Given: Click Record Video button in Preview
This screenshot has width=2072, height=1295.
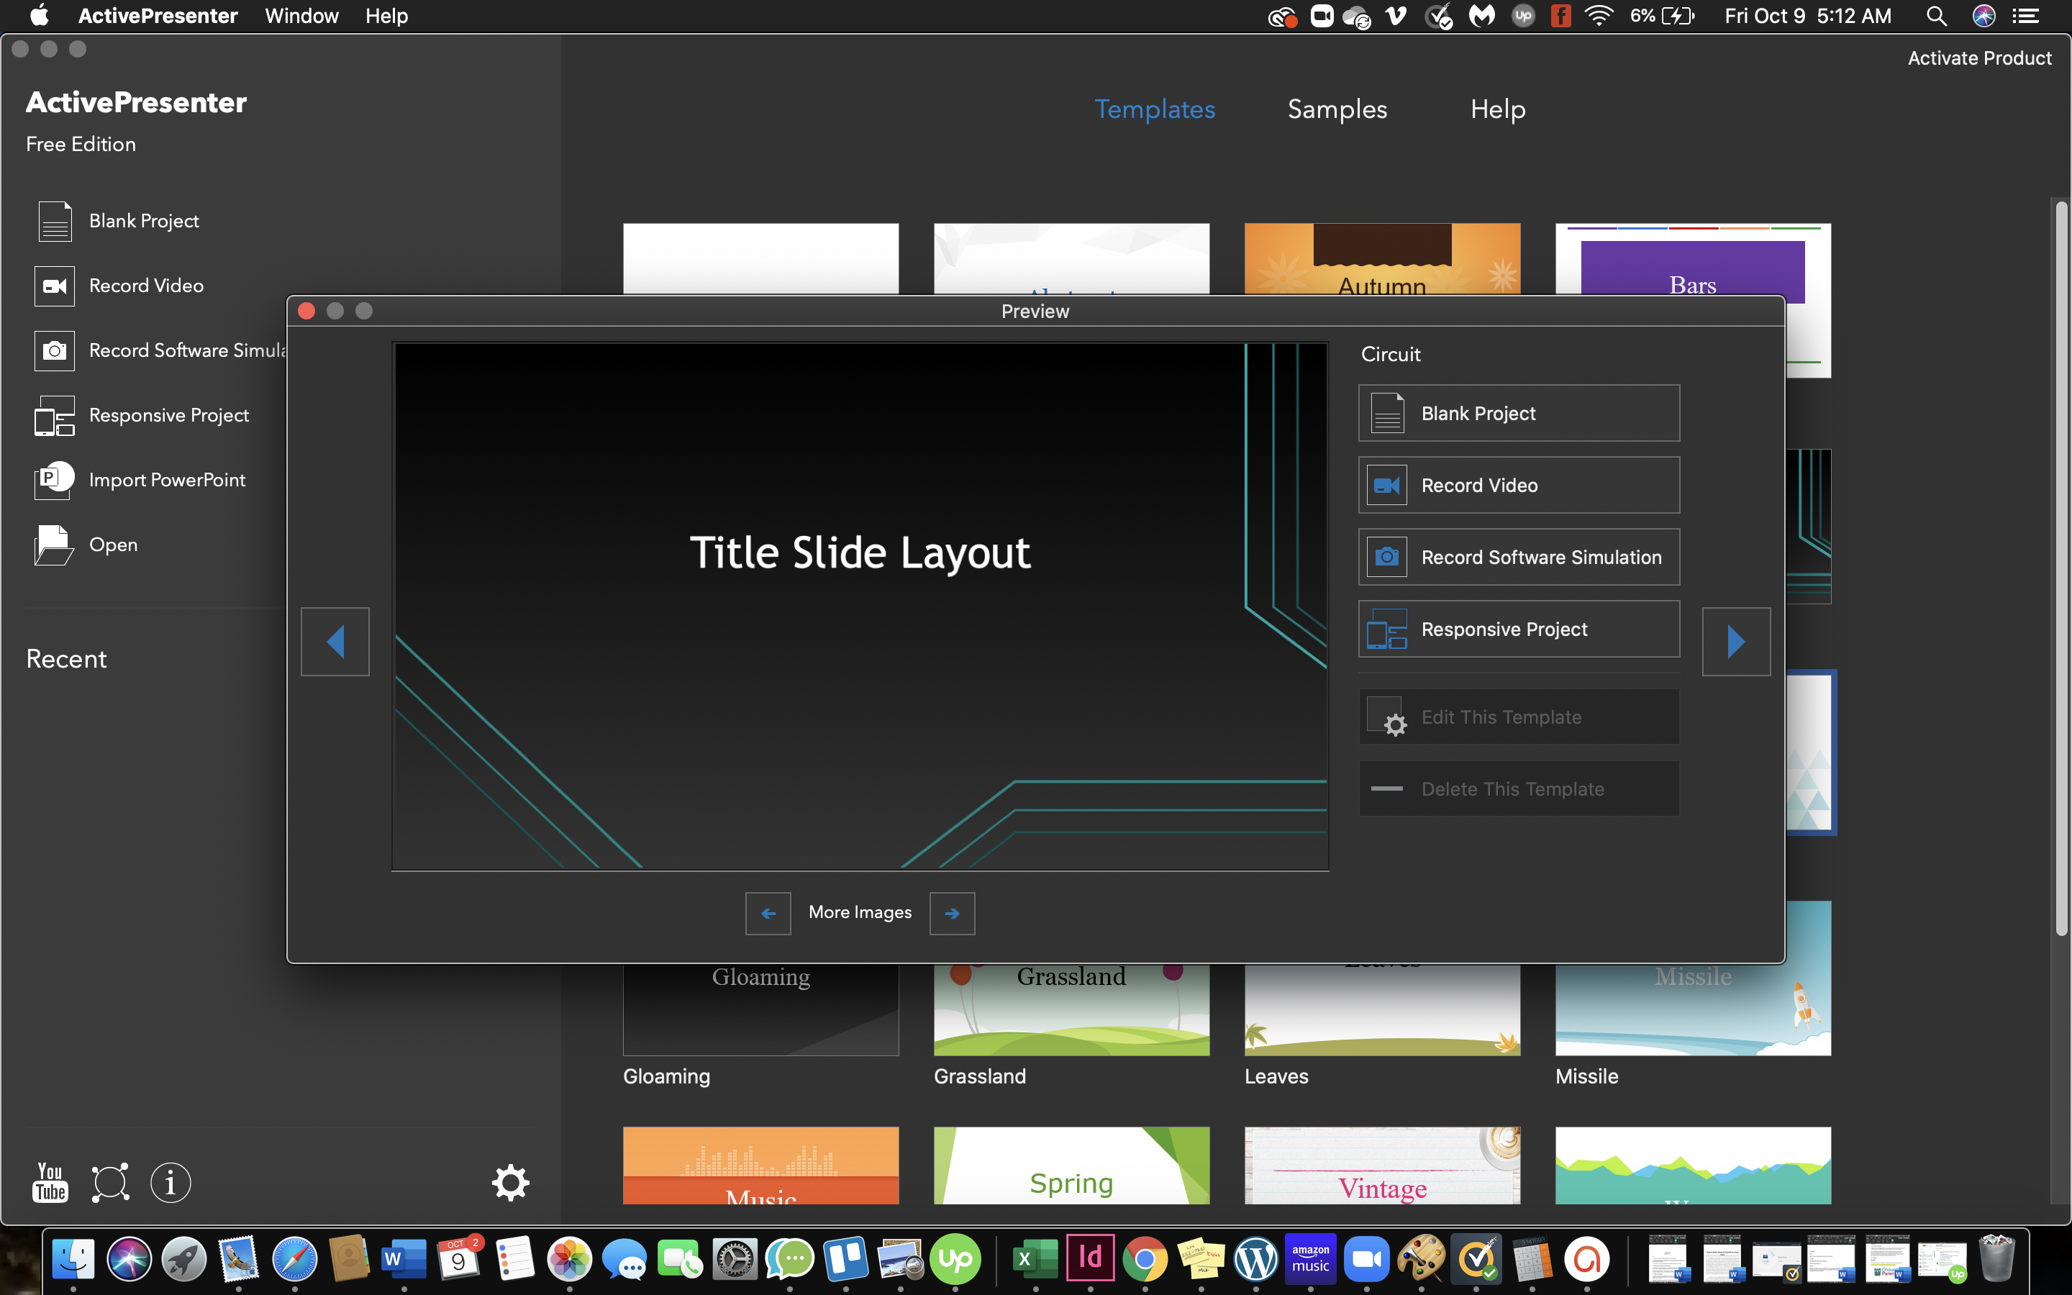Looking at the screenshot, I should point(1519,485).
